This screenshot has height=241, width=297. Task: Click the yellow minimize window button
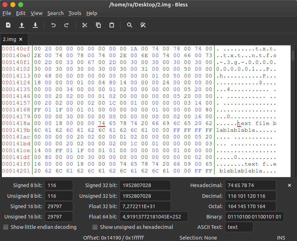tap(13, 5)
